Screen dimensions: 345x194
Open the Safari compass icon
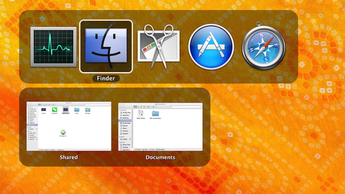(x=264, y=46)
